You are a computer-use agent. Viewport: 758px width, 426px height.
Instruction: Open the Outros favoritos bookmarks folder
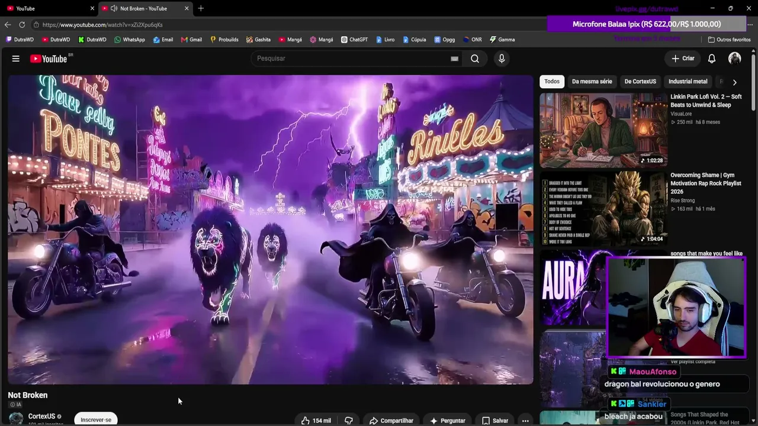[x=730, y=40]
